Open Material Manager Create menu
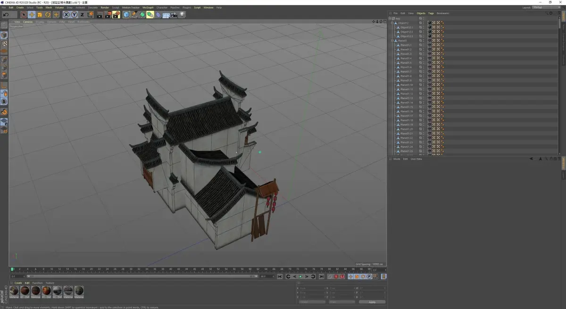The width and height of the screenshot is (566, 309). pos(18,283)
